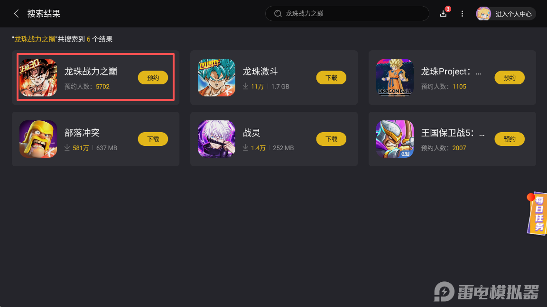Open 部落冲突 game icon
The width and height of the screenshot is (547, 307).
click(38, 139)
